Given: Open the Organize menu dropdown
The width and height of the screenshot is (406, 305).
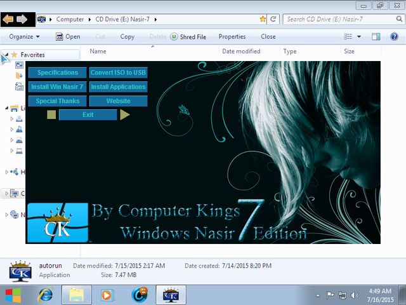Looking at the screenshot, I should click(x=24, y=37).
